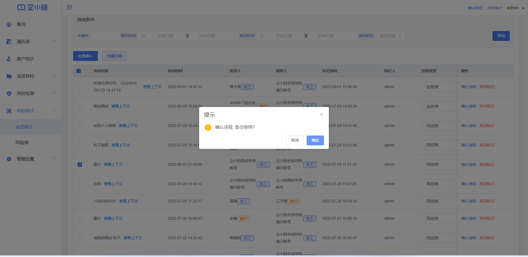Click the 标记时间 column header
Viewport: 528px width, 257px height.
[330, 71]
